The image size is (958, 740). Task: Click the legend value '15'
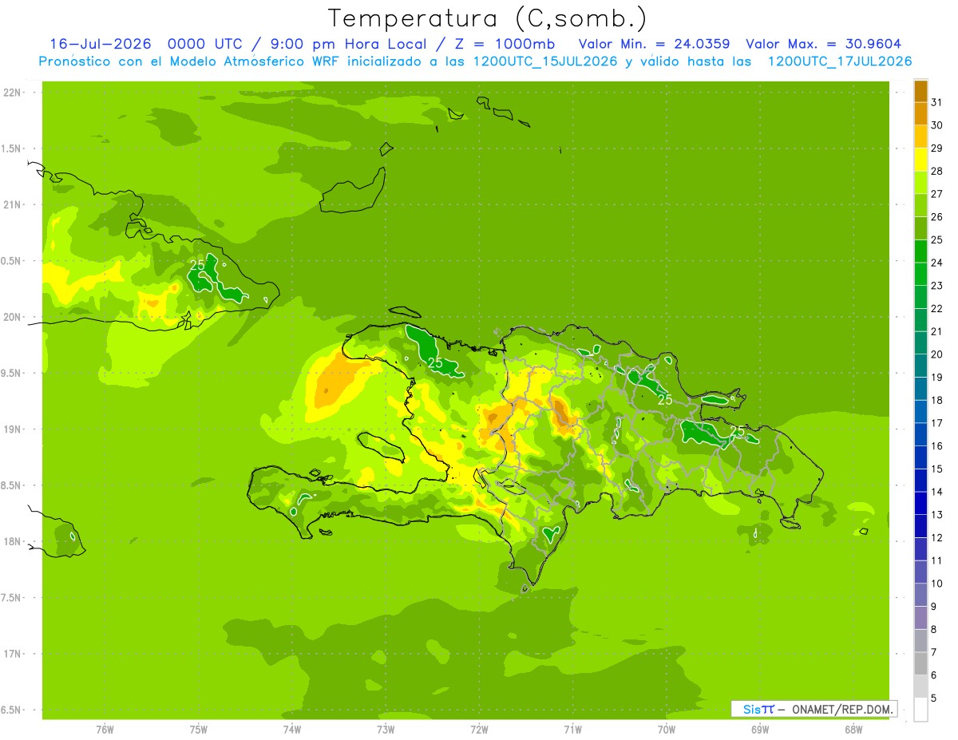point(936,469)
